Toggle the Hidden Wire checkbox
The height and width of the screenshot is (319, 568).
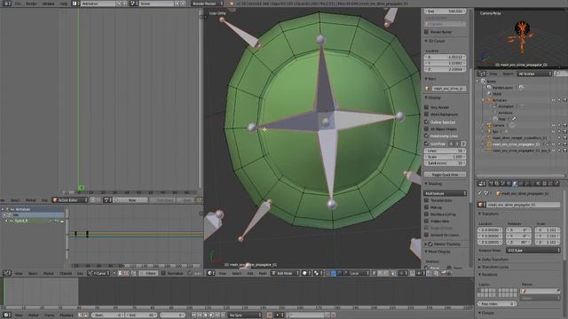click(427, 221)
